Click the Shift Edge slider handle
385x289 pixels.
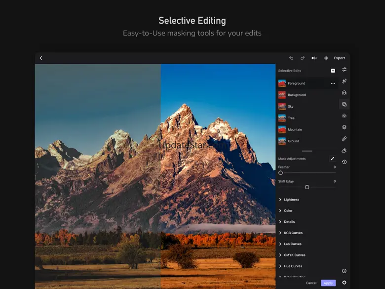click(307, 187)
